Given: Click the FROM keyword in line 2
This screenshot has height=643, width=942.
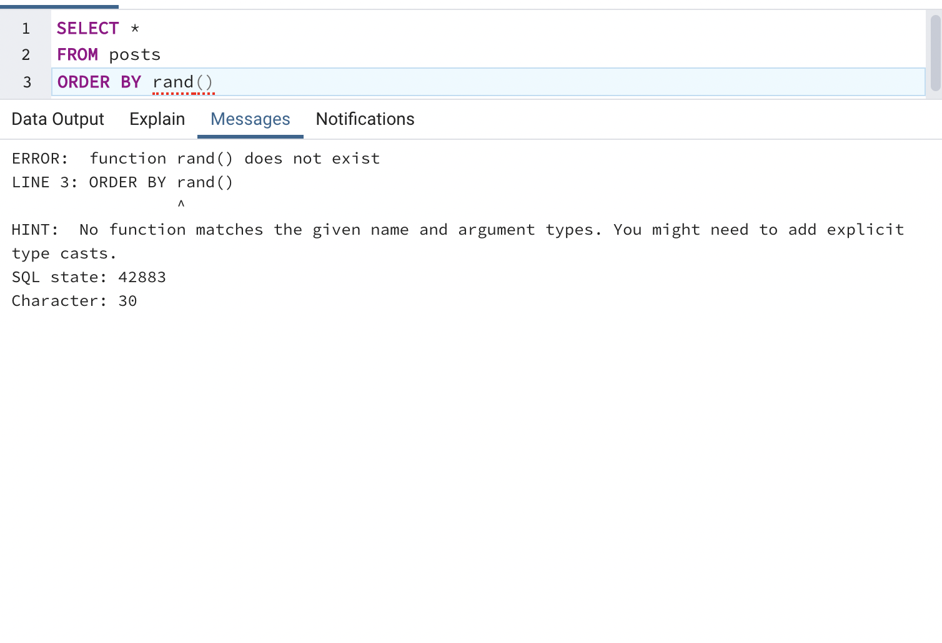Looking at the screenshot, I should 77,55.
